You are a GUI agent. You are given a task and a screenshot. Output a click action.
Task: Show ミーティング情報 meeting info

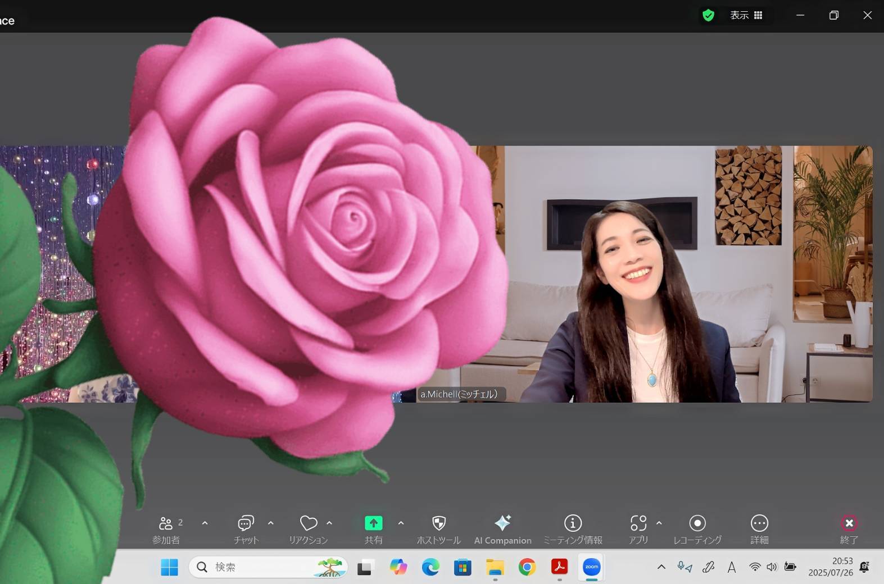point(573,530)
